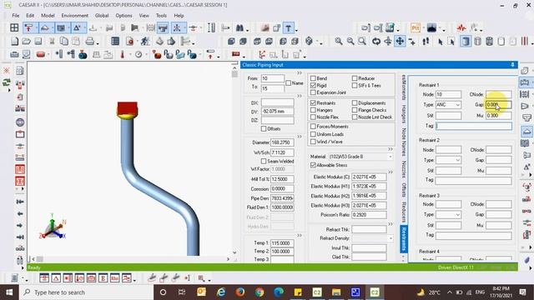
Task: Click the DY -92.075 mm field
Action: click(278, 112)
